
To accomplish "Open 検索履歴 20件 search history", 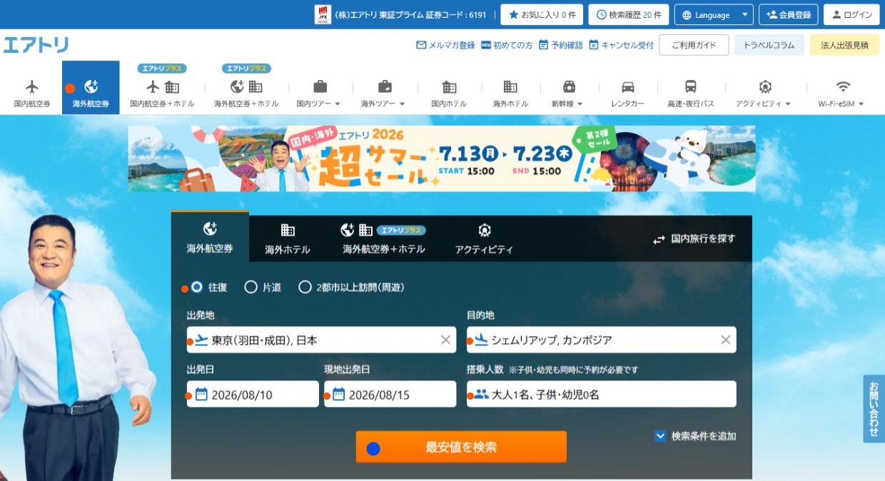I will tap(629, 14).
